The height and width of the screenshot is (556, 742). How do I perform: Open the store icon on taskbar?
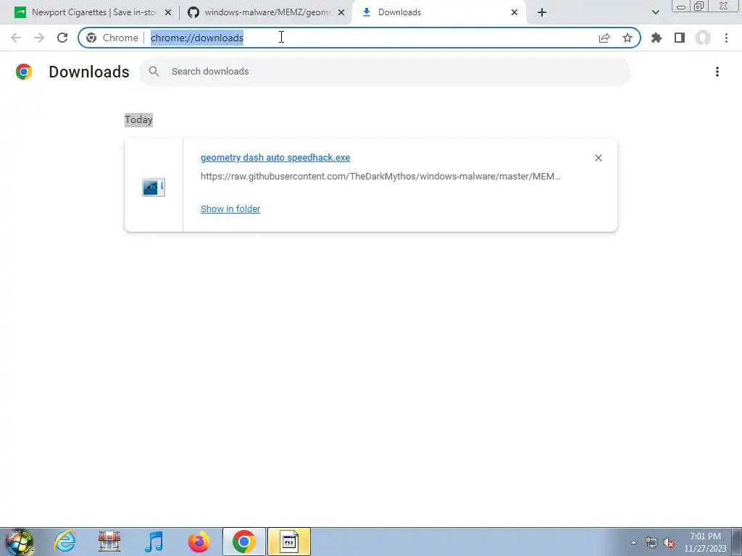(109, 542)
